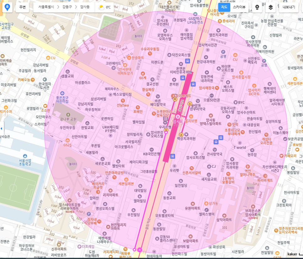Activate the roadview pin tool
The width and height of the screenshot is (303, 259).
(x=257, y=7)
